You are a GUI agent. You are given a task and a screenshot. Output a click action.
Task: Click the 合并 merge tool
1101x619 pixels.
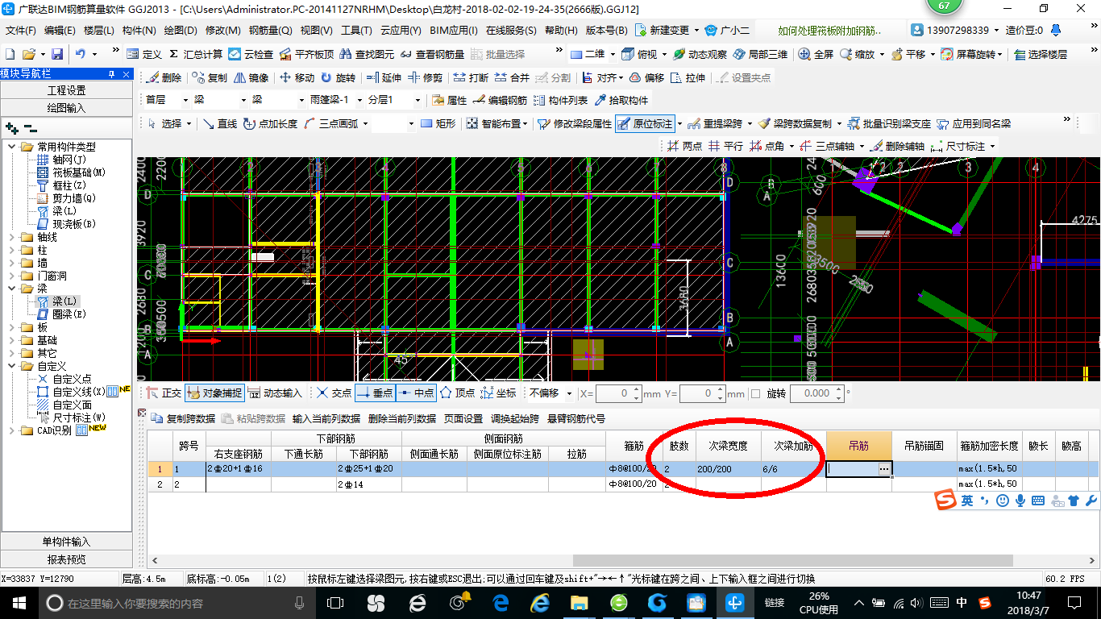[x=512, y=78]
